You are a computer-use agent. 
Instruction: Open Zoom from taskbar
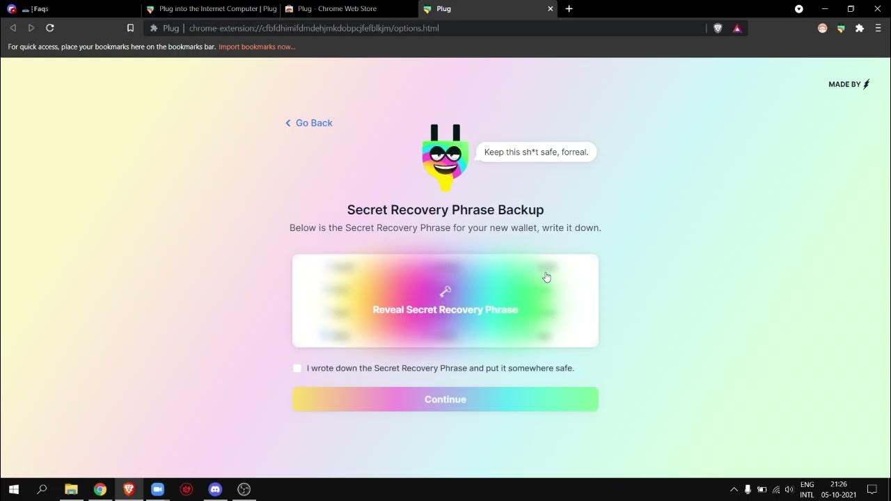157,489
